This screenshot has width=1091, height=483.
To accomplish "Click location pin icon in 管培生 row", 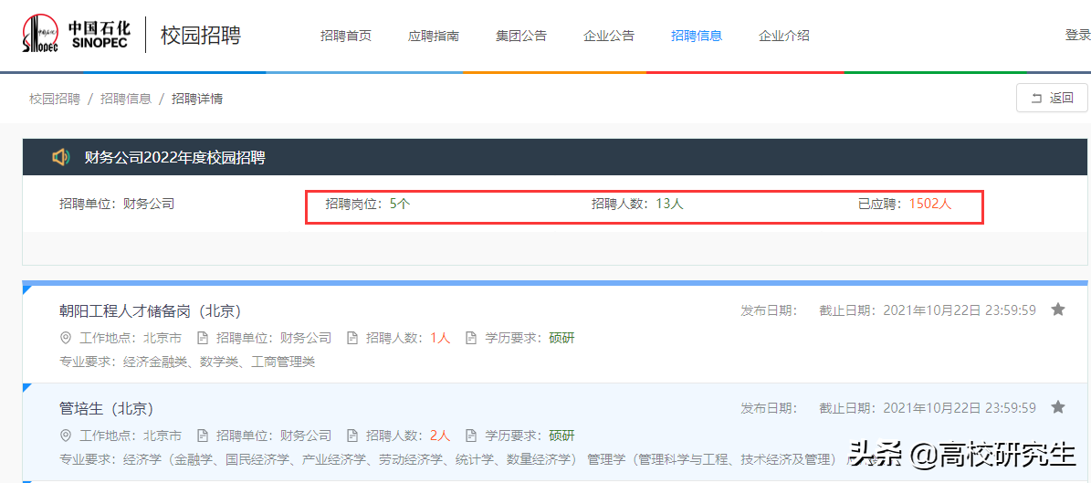I will click(x=66, y=436).
